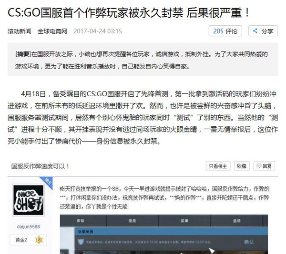The height and width of the screenshot is (254, 286).
Task: Click the 收藏 button
Action: [x=242, y=166]
